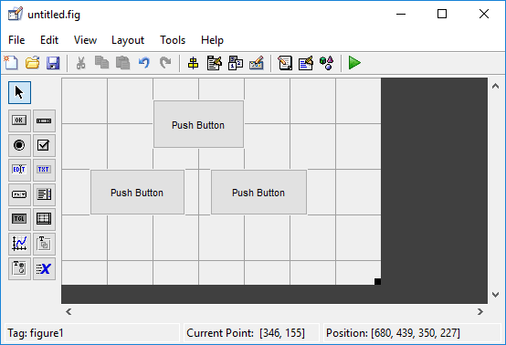
Task: Redo the last action
Action: pyautogui.click(x=165, y=63)
